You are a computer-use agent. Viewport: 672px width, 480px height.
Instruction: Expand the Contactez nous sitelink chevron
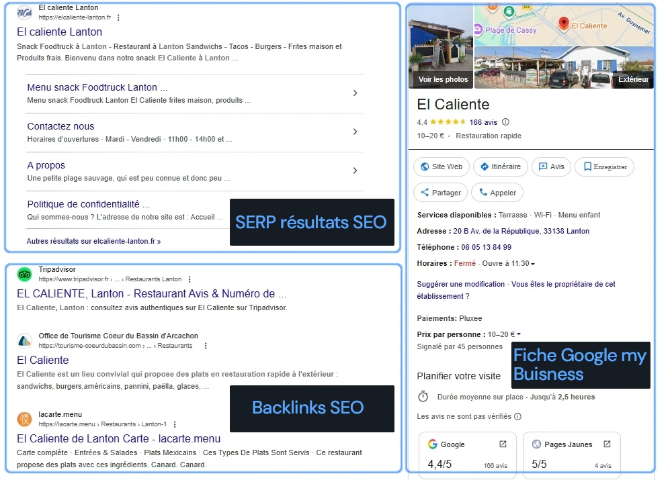coord(355,132)
